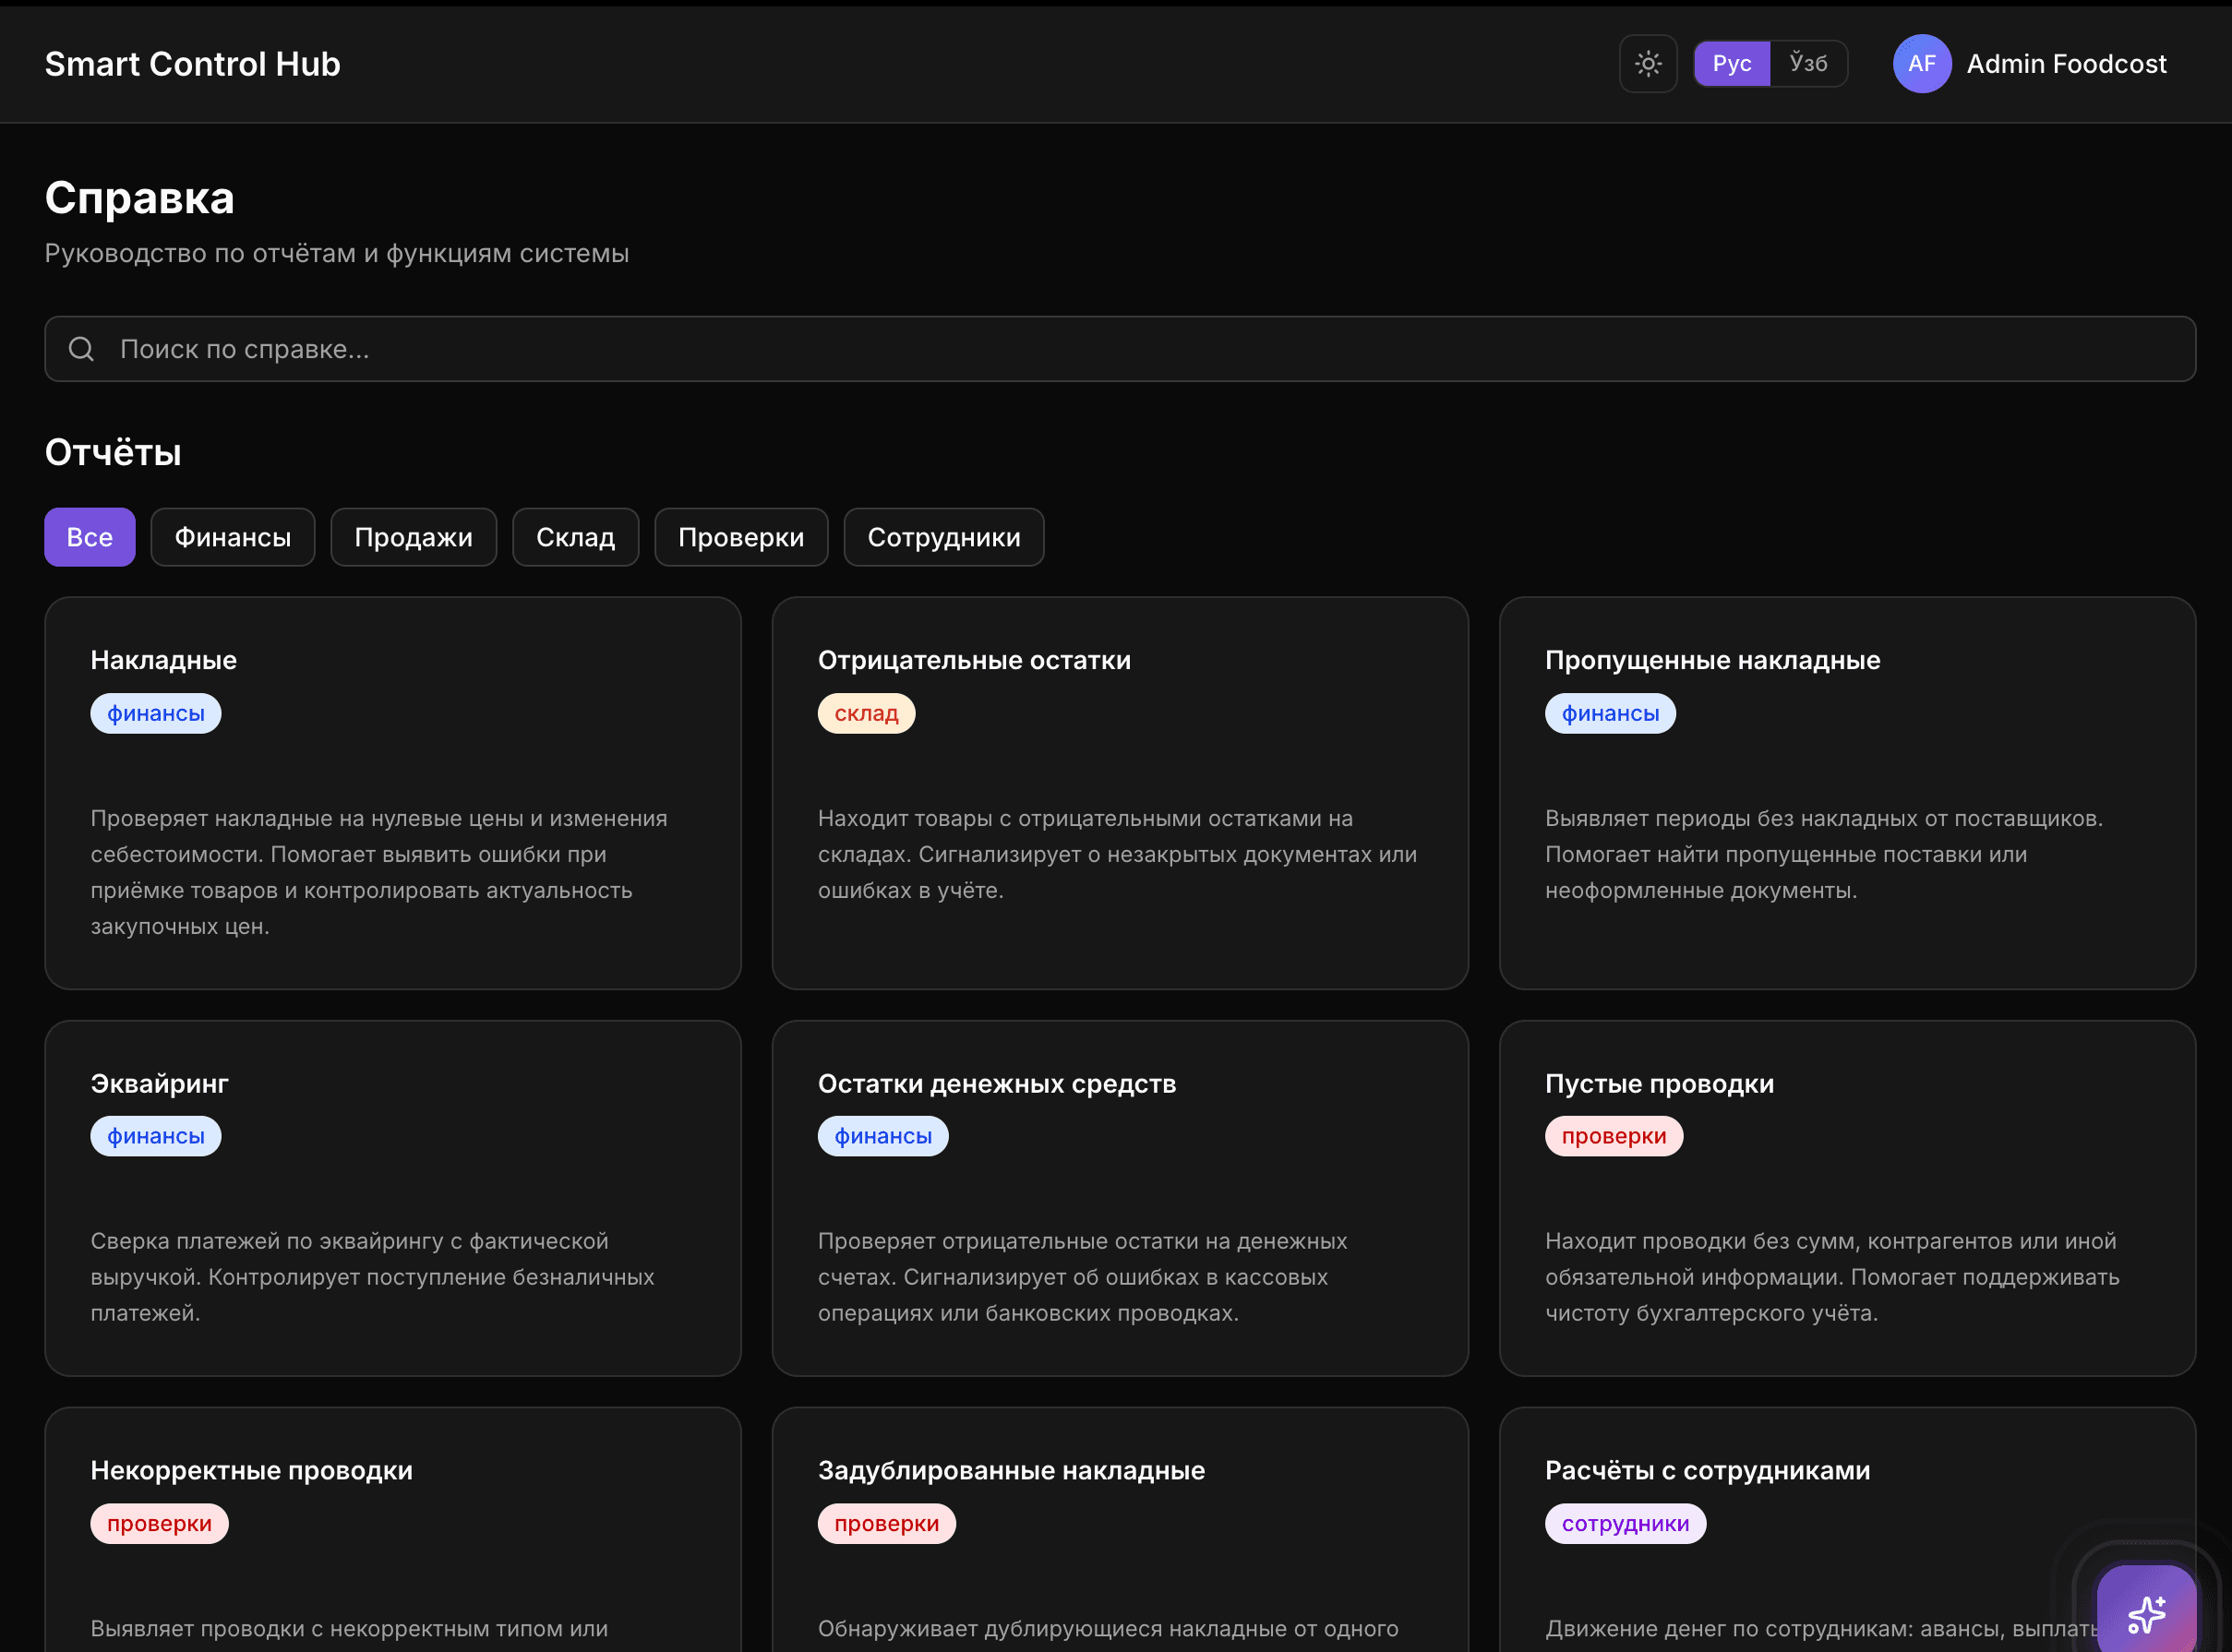Click the финансы tag on Эквайринг

(x=156, y=1136)
